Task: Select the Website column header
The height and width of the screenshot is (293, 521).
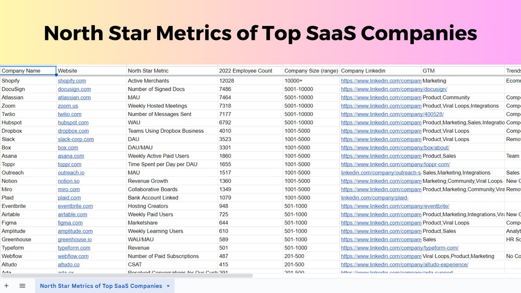Action: click(x=91, y=71)
